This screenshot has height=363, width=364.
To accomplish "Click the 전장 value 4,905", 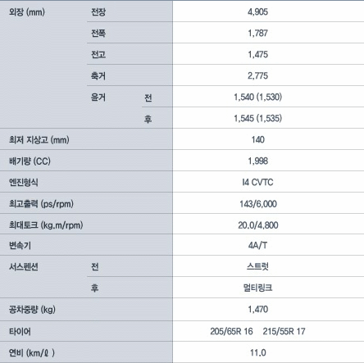I will pos(257,11).
